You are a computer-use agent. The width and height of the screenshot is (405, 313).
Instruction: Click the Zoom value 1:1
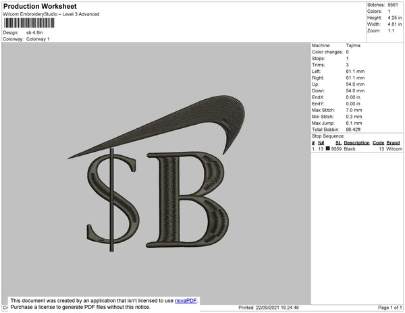(391, 31)
